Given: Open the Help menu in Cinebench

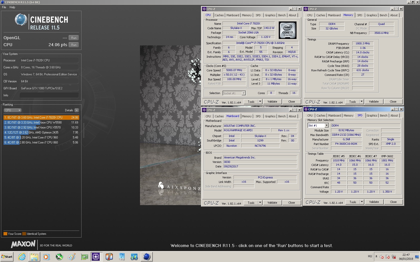Looking at the screenshot, I should (x=12, y=7).
